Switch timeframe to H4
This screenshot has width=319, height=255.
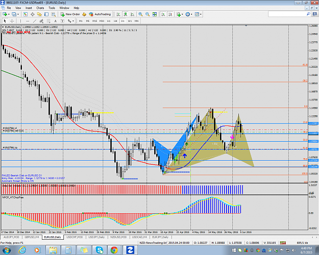click(115, 21)
